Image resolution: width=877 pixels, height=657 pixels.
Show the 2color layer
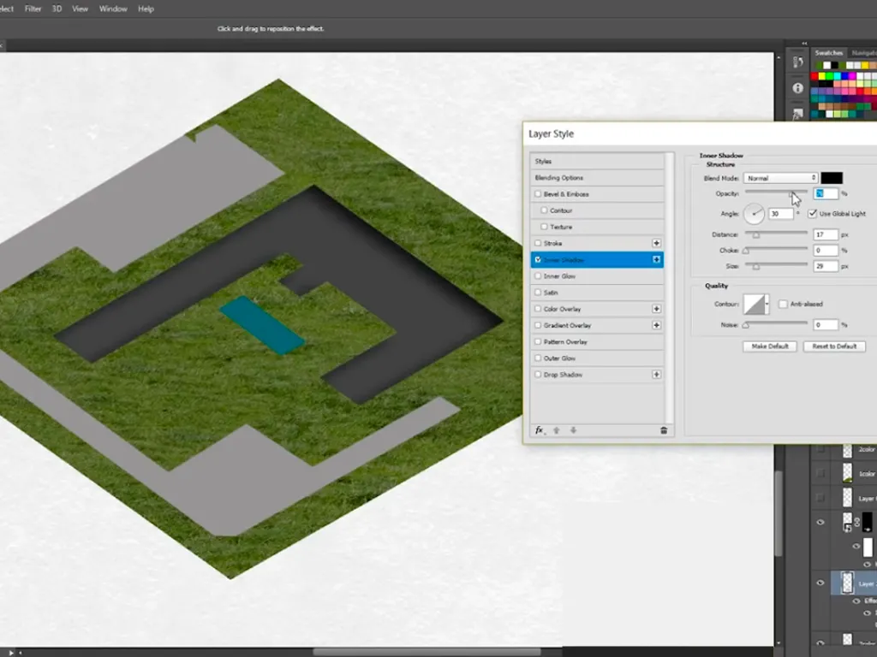coord(820,449)
